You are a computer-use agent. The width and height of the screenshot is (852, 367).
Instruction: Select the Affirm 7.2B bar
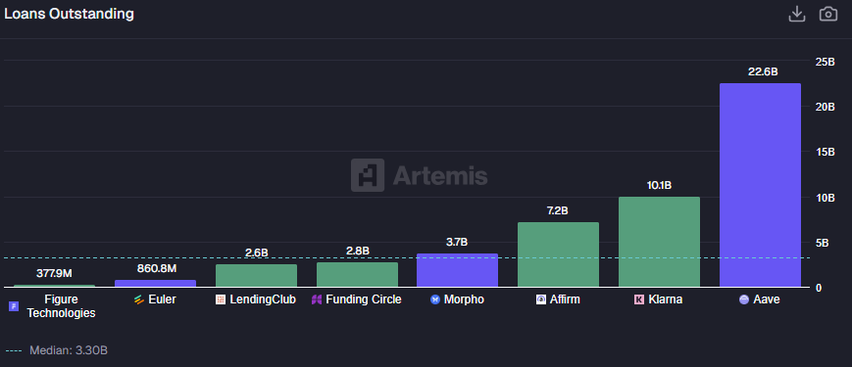click(558, 254)
